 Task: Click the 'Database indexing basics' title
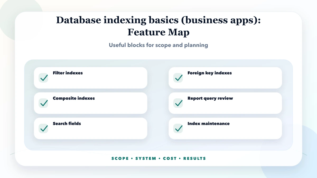point(158,26)
